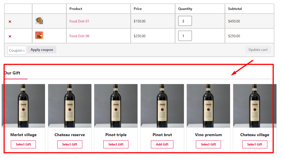Select the Our Gift tab heading
This screenshot has height=158, width=283.
click(13, 73)
